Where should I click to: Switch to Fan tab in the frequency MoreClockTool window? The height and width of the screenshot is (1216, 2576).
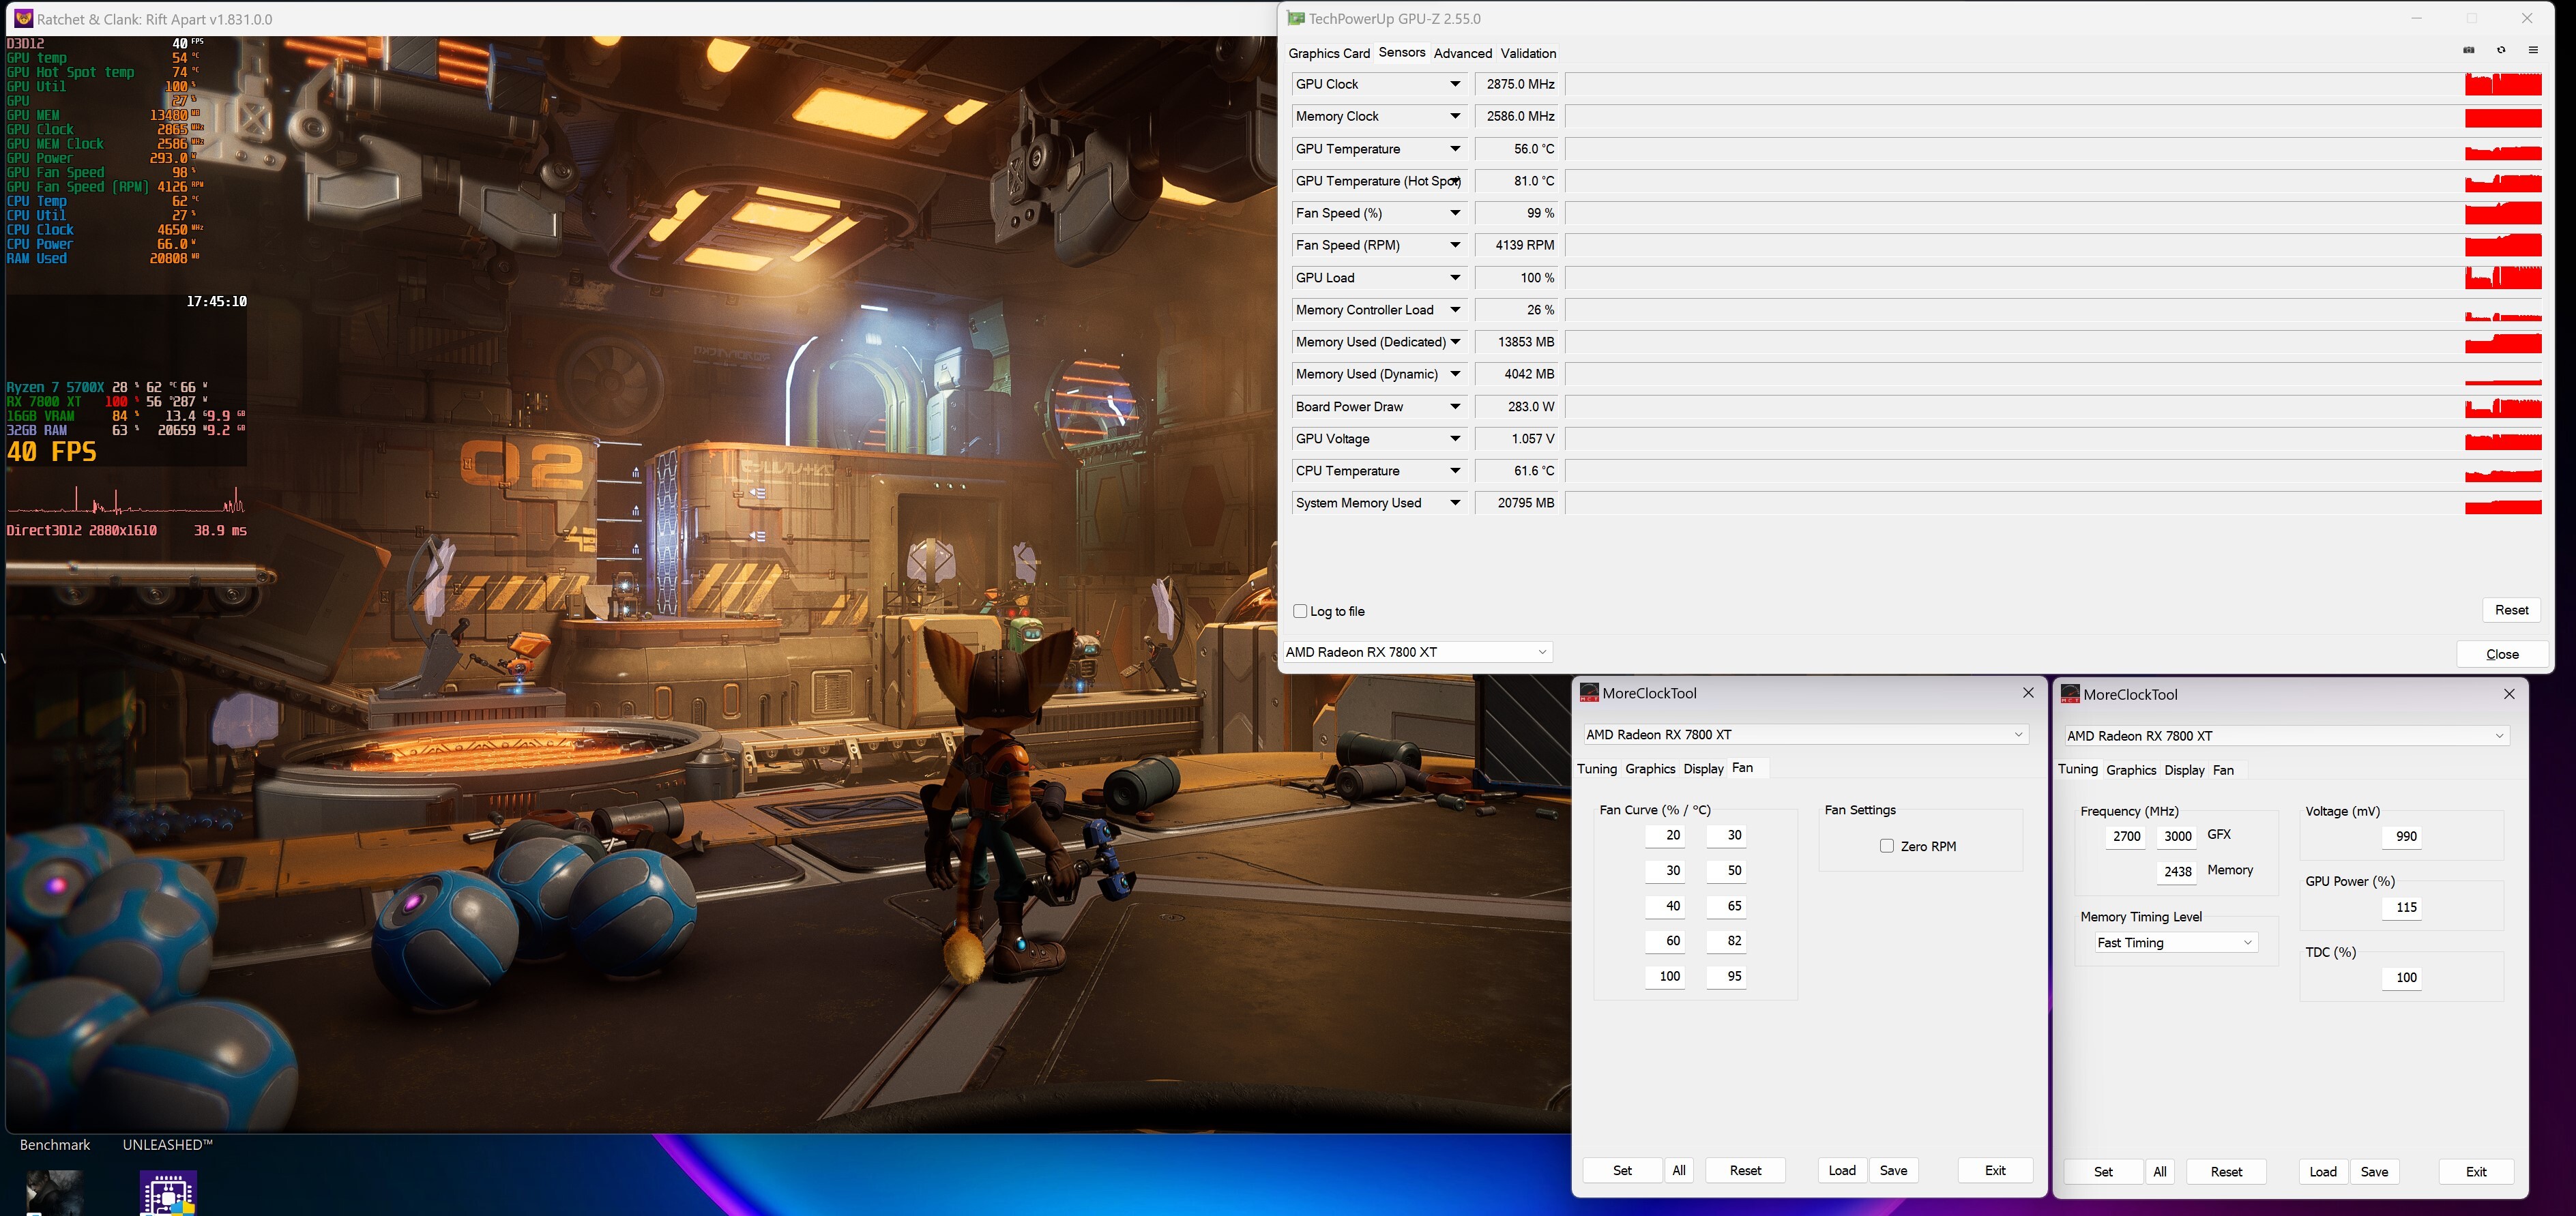[x=2223, y=770]
